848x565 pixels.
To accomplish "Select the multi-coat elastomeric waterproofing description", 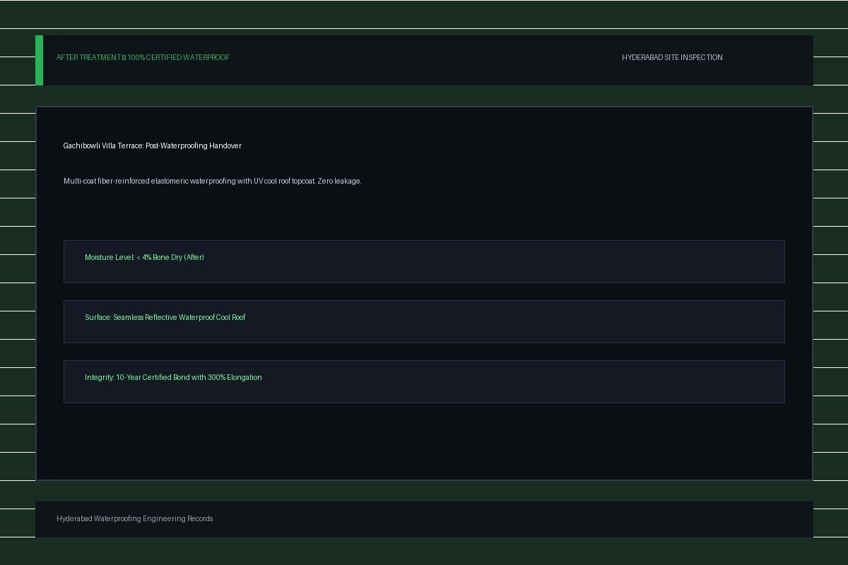I will [212, 181].
